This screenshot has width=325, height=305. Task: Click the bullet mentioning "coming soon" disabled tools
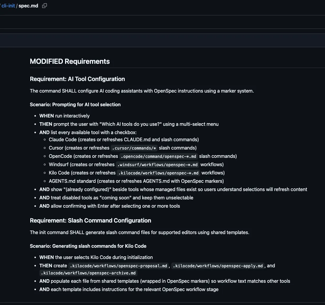(116, 198)
